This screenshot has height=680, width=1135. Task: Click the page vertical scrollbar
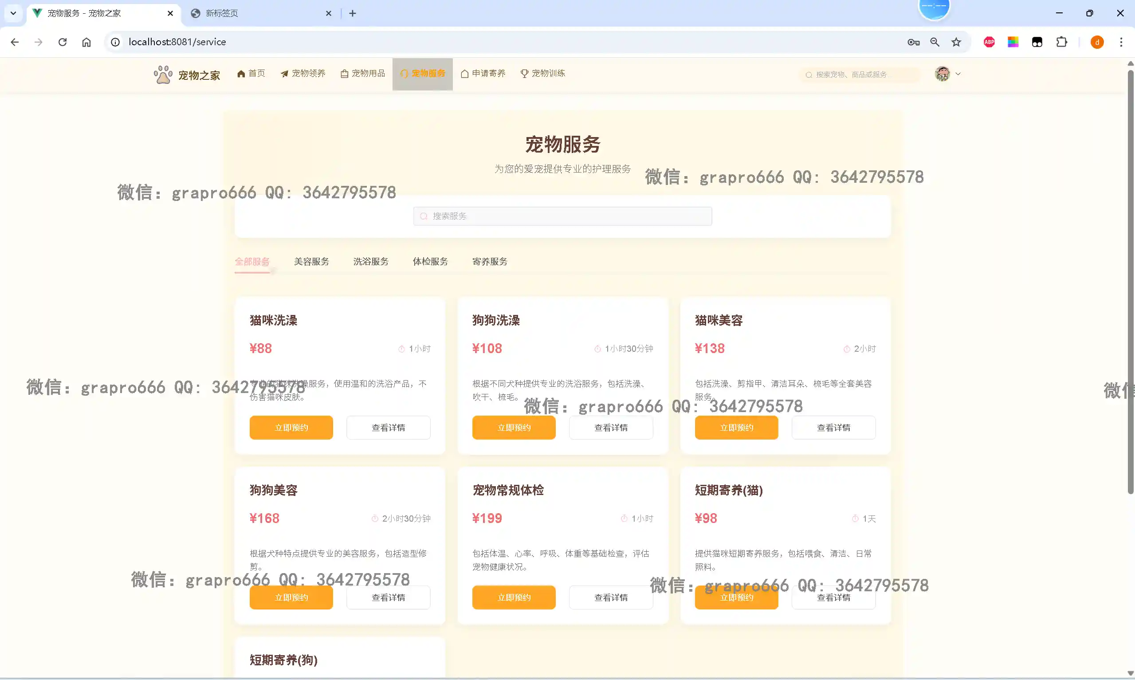1130,282
